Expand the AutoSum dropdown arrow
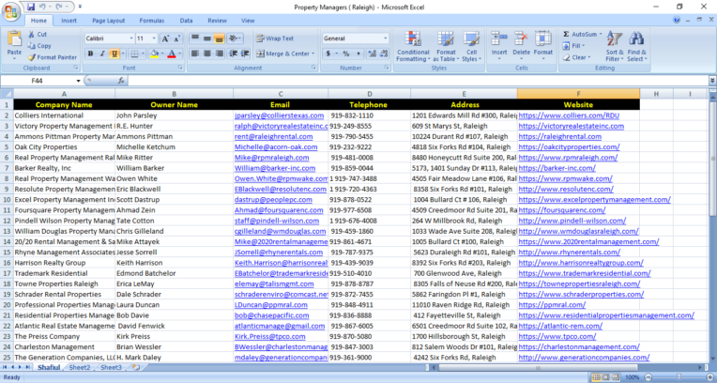The image size is (717, 383). click(601, 35)
